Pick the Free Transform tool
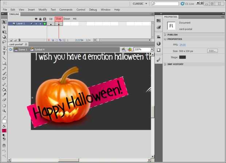226x163 pixels. tap(4, 32)
